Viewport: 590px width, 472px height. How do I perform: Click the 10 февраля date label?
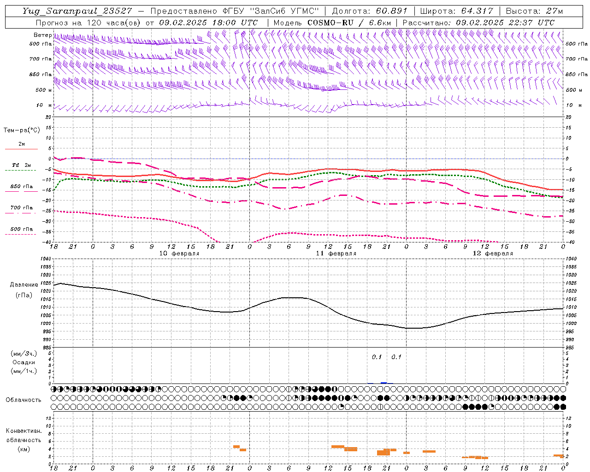179,254
